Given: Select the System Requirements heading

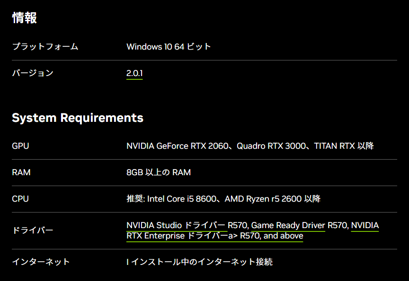Looking at the screenshot, I should point(78,118).
